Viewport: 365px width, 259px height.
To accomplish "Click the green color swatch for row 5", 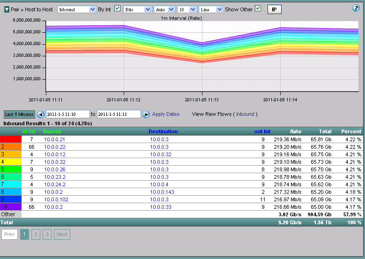I will [11, 169].
